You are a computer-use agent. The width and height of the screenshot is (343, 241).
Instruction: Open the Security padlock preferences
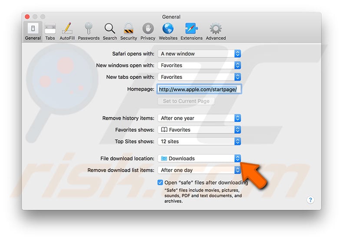(x=129, y=32)
